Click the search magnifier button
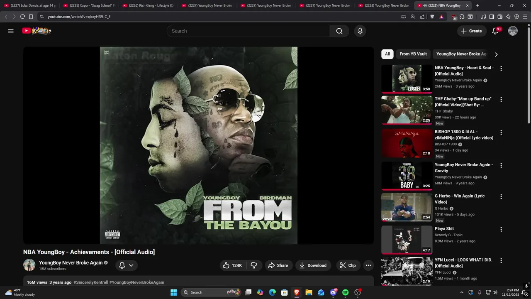Viewport: 531px width, 299px height. (339, 31)
